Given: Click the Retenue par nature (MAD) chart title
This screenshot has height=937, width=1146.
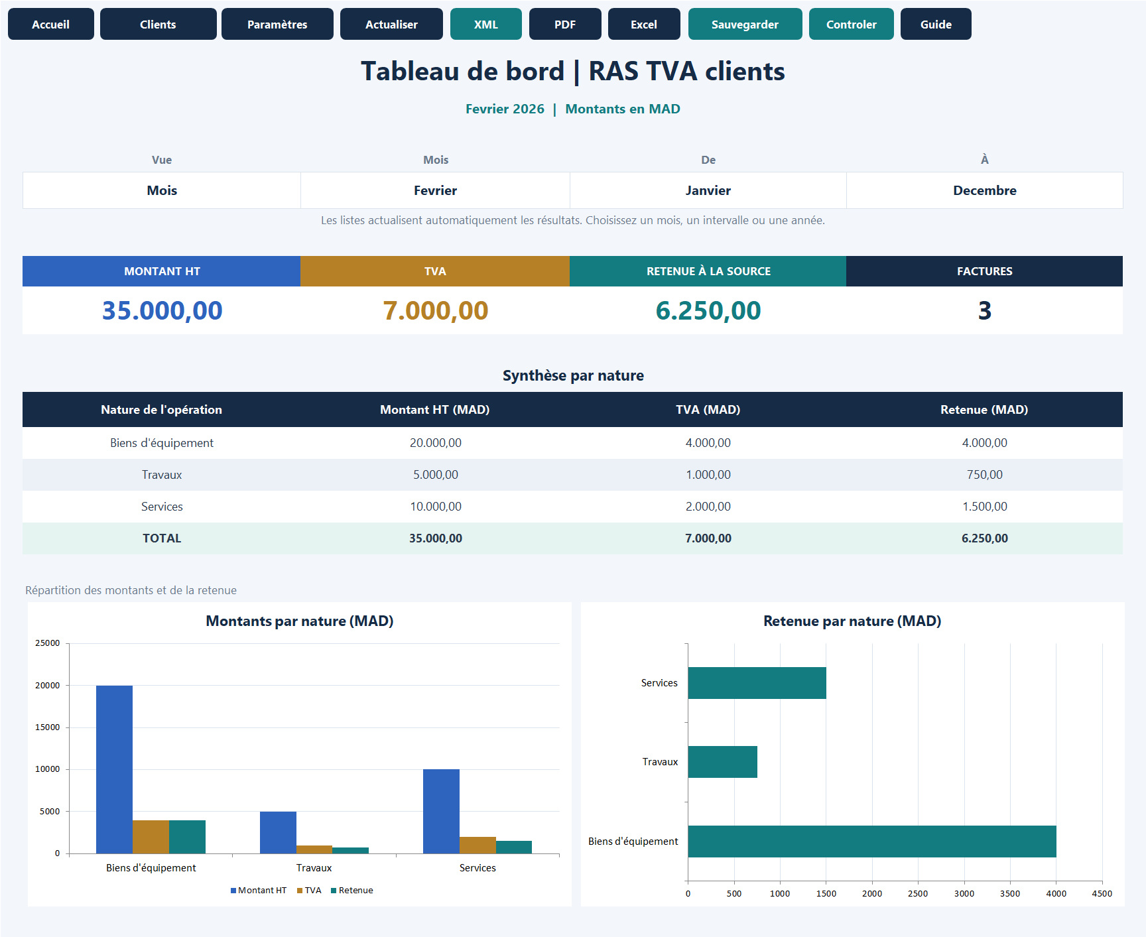Looking at the screenshot, I should (x=852, y=621).
